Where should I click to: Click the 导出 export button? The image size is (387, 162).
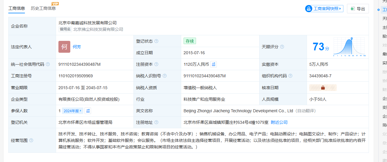[358, 9]
